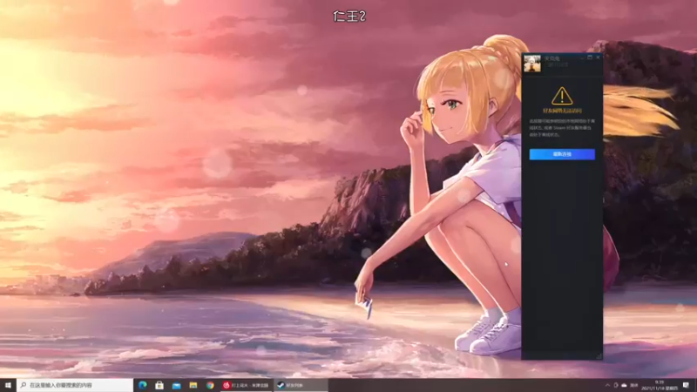Click the power/battery tray icon
The width and height of the screenshot is (697, 392).
tap(616, 385)
